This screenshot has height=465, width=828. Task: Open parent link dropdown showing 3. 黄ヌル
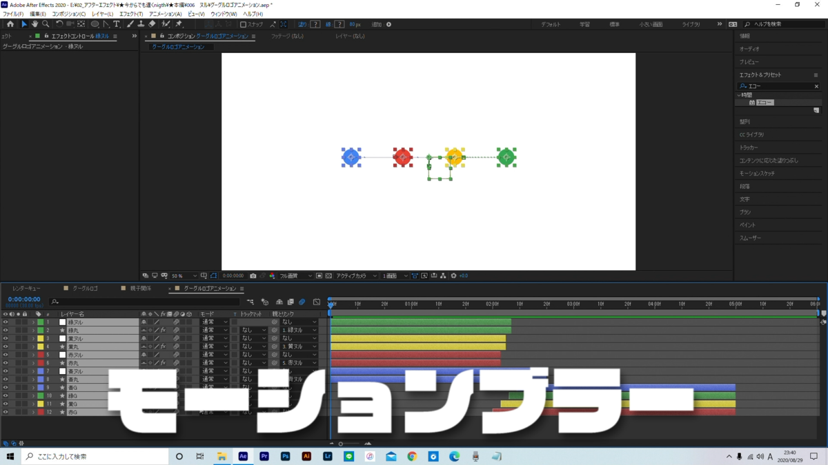pos(299,347)
